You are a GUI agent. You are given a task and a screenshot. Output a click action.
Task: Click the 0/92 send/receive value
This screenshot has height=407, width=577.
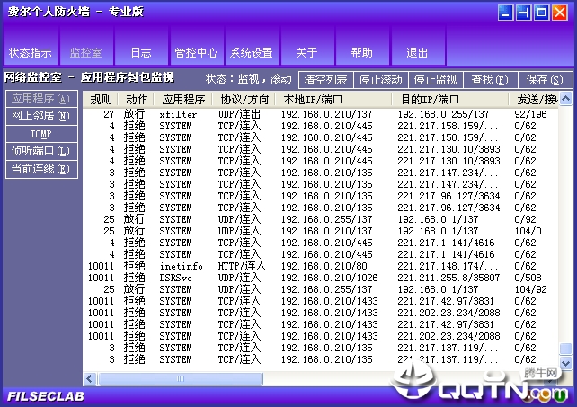tap(525, 219)
